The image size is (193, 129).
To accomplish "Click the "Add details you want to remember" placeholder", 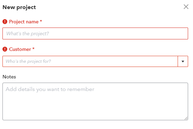I will coord(50,89).
